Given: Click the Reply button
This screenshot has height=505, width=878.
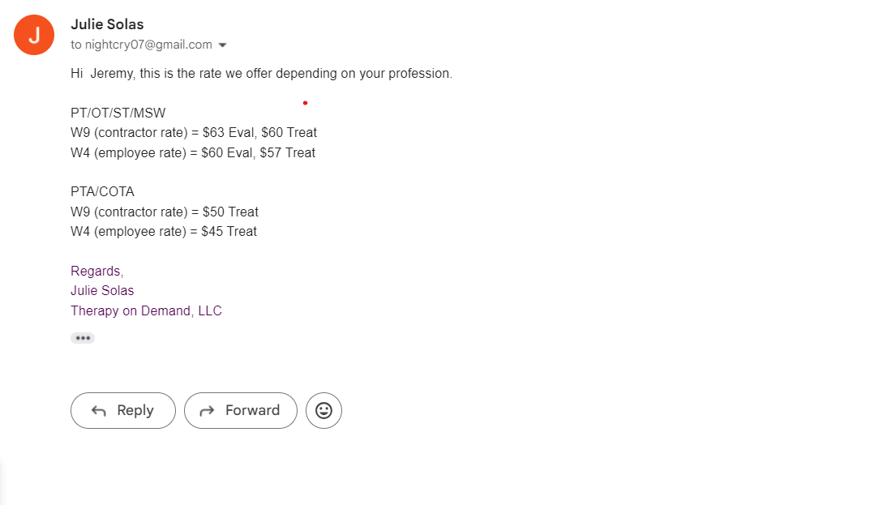Looking at the screenshot, I should pos(123,410).
